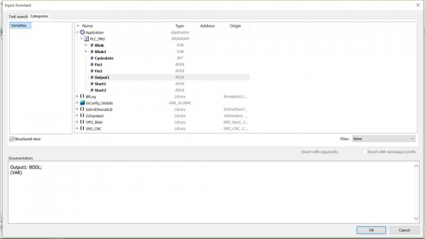The width and height of the screenshot is (425, 239).
Task: Toggle Insert with arguments checkbox
Action: click(298, 152)
